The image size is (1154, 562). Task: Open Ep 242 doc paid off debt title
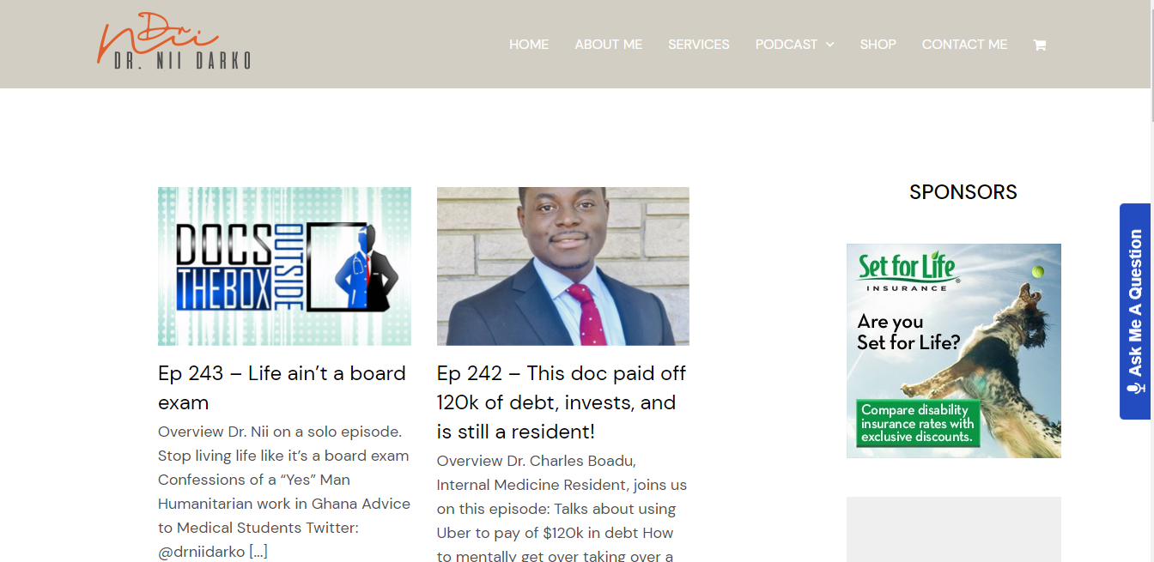tap(562, 402)
